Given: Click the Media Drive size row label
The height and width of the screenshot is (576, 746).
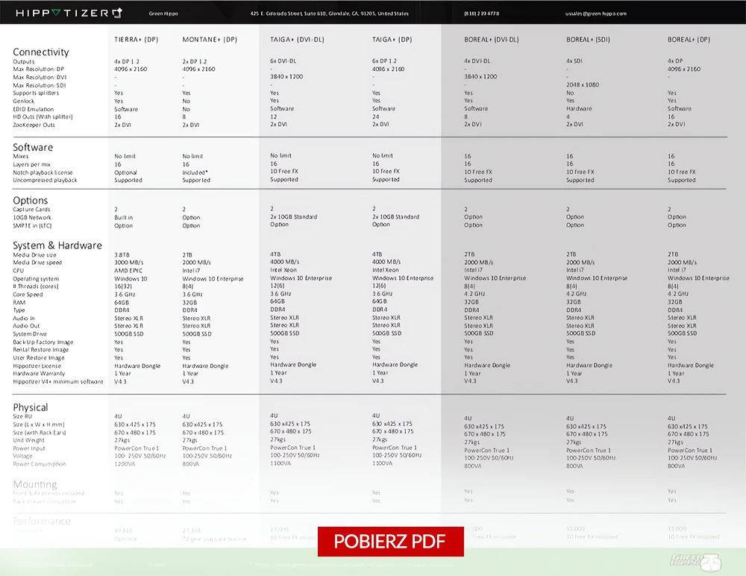Looking at the screenshot, I should pos(34,254).
